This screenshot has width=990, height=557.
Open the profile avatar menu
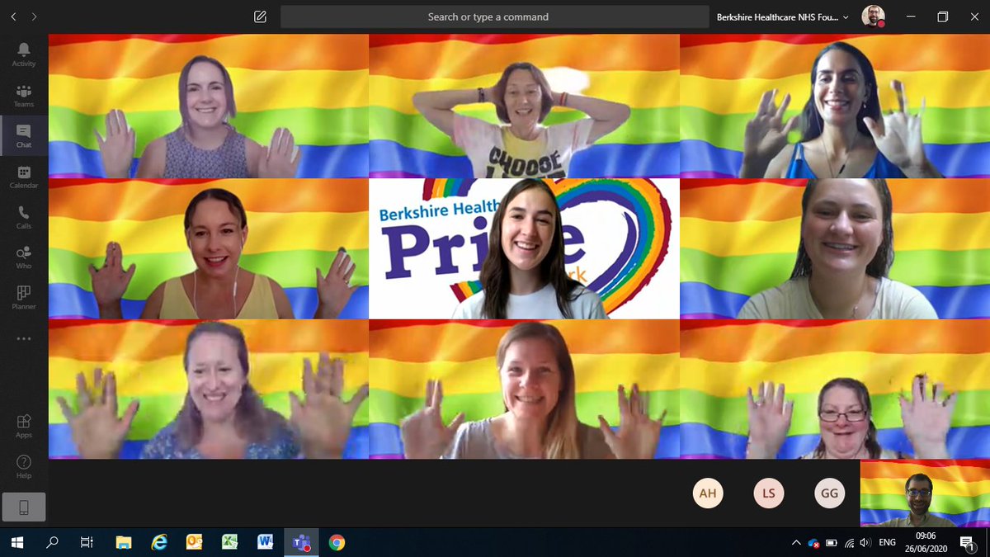tap(873, 17)
